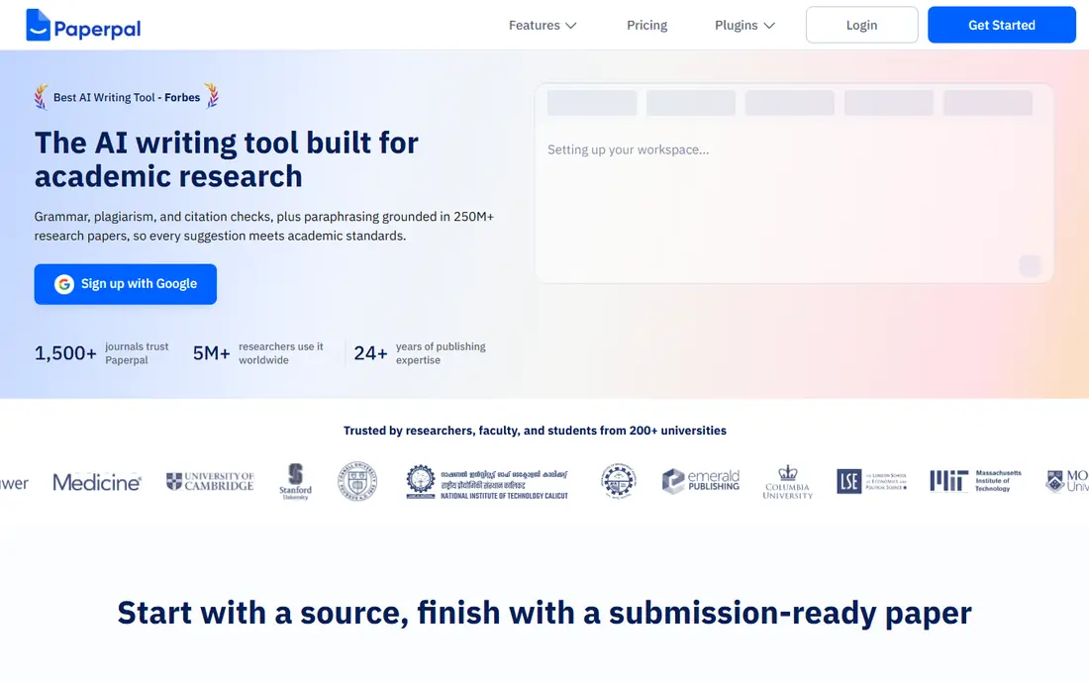Image resolution: width=1089 pixels, height=681 pixels.
Task: Click the 'Setting up your workspace...' text
Action: coord(628,149)
